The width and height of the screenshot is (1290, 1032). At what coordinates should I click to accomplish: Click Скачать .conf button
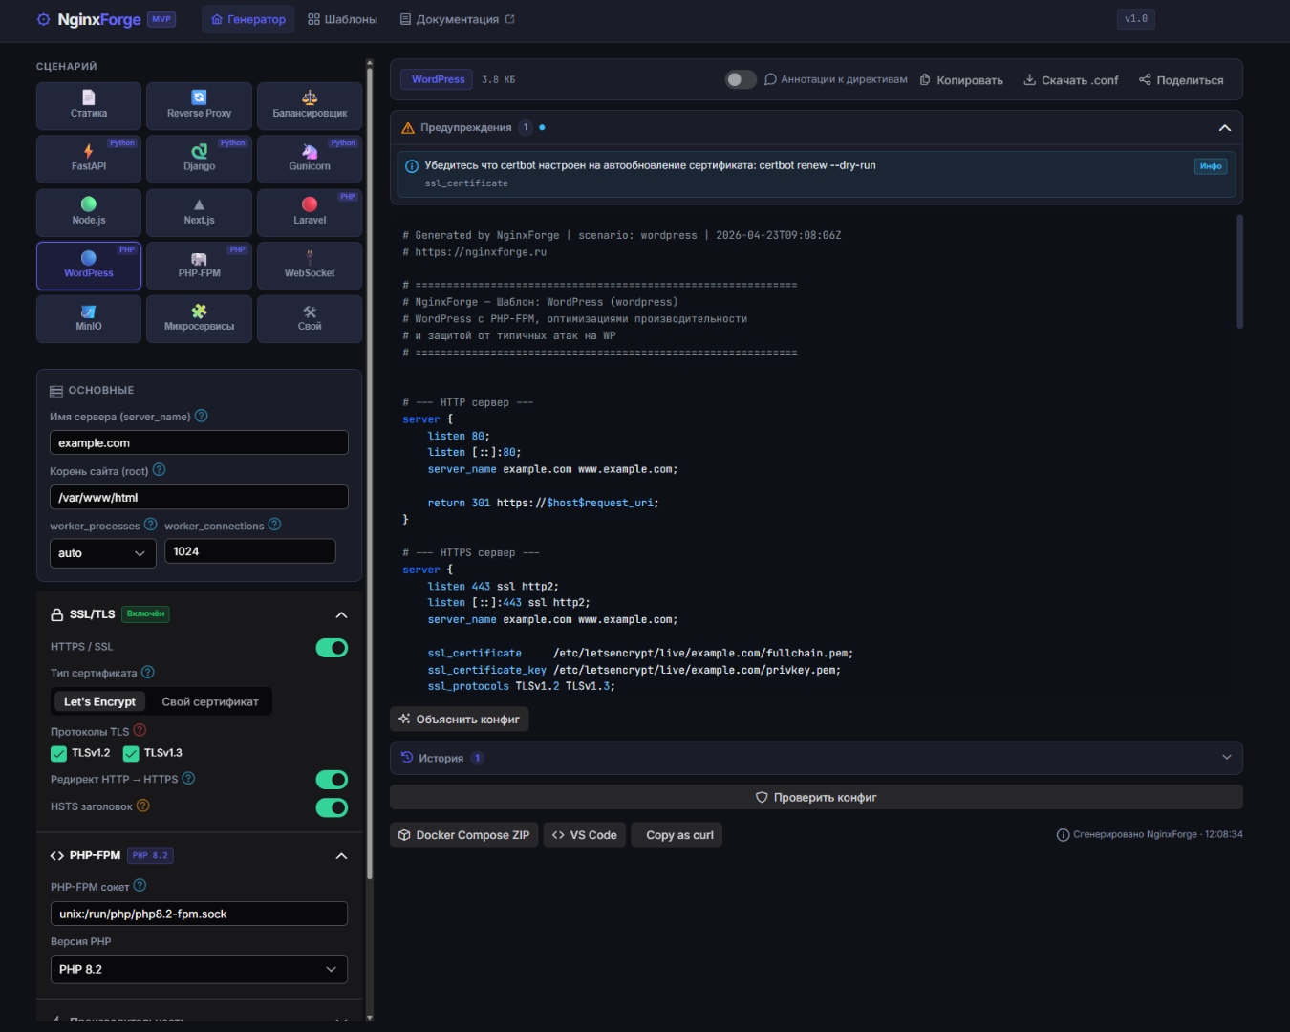click(1070, 80)
